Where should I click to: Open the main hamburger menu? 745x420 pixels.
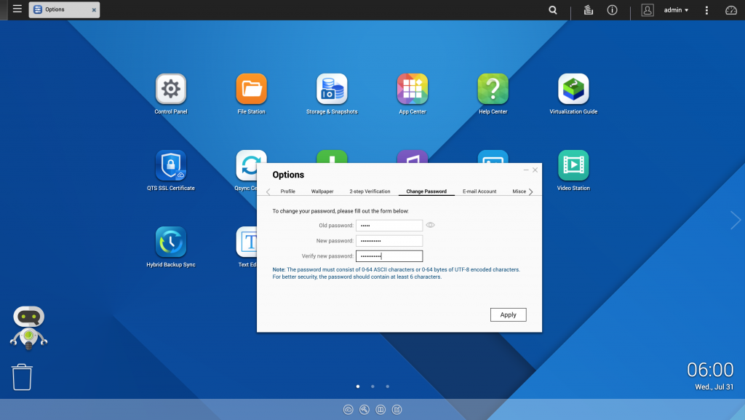pos(17,9)
